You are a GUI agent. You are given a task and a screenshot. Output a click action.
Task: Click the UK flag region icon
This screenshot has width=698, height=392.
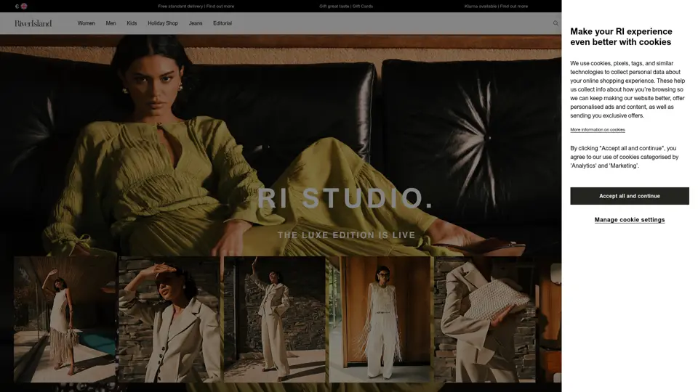(x=24, y=7)
